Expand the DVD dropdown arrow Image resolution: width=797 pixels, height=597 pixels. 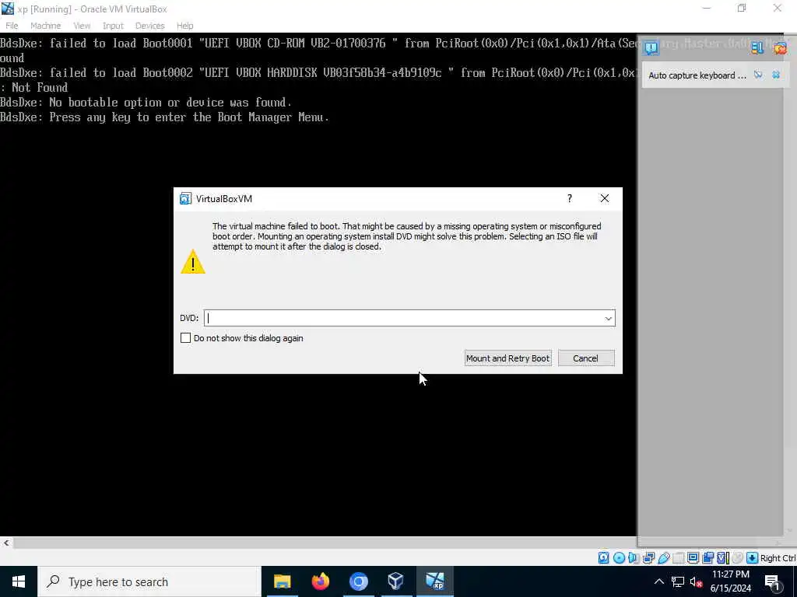pos(608,318)
